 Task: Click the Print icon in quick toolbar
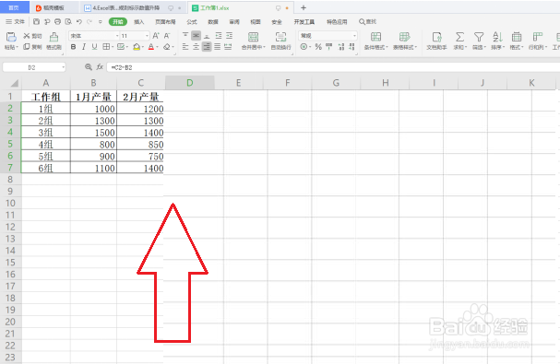click(57, 22)
